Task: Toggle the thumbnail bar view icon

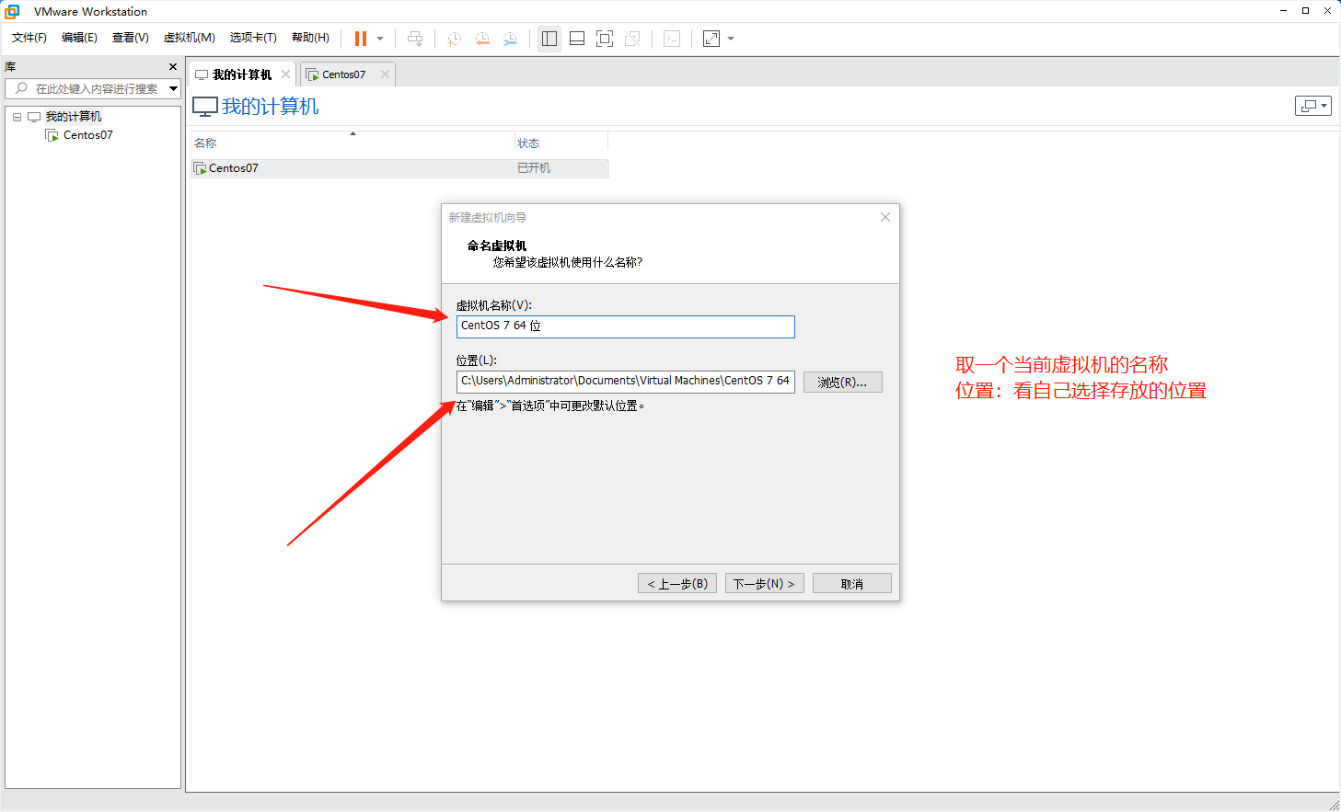Action: pos(577,39)
